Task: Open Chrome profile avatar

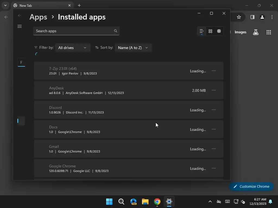Action: (262, 17)
